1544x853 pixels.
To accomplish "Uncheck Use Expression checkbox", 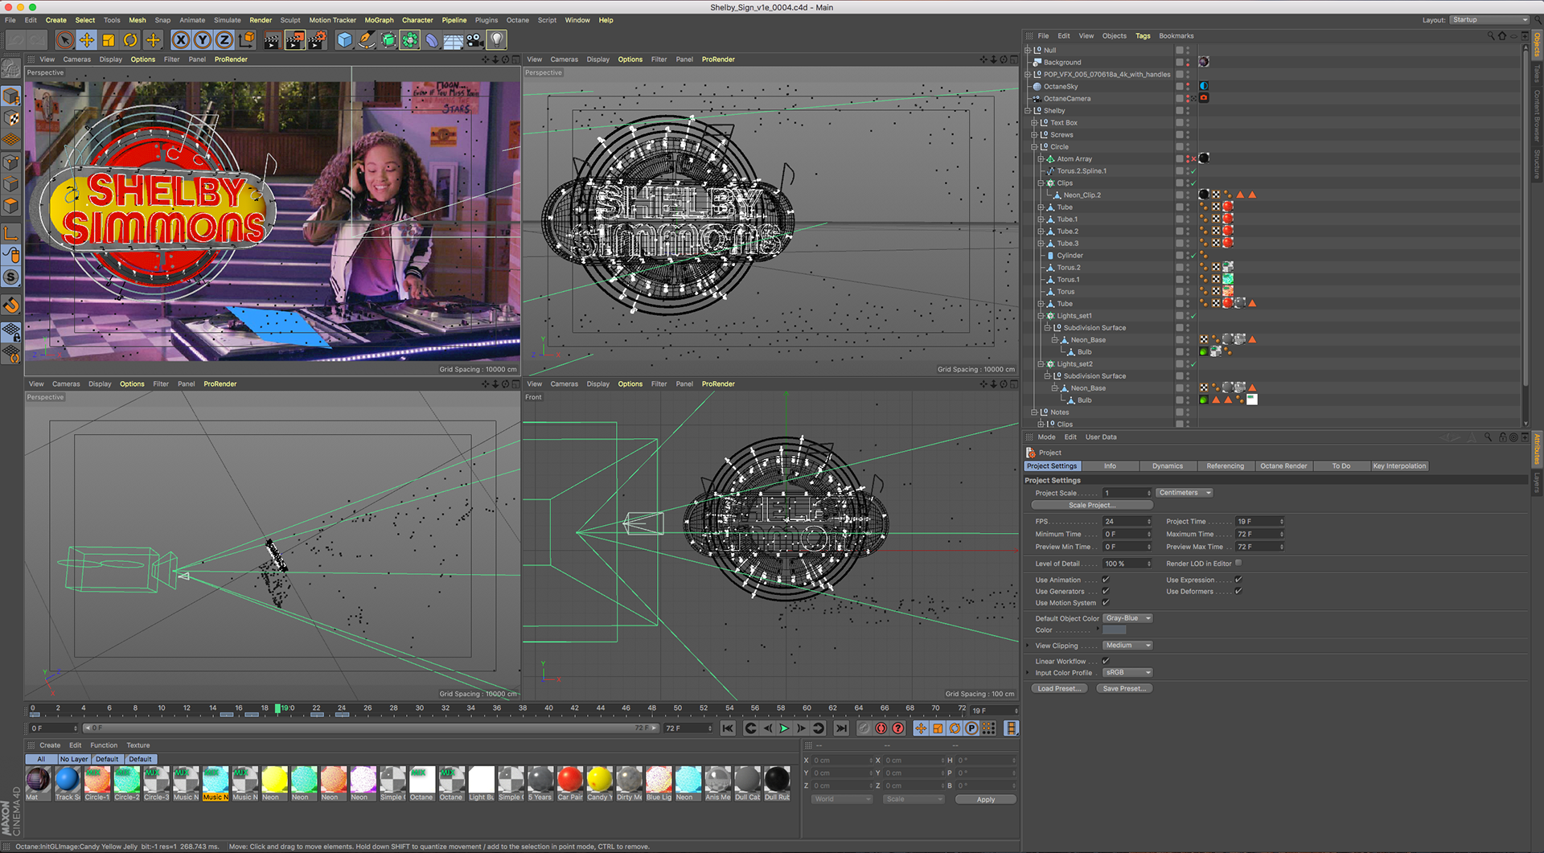I will pos(1238,580).
